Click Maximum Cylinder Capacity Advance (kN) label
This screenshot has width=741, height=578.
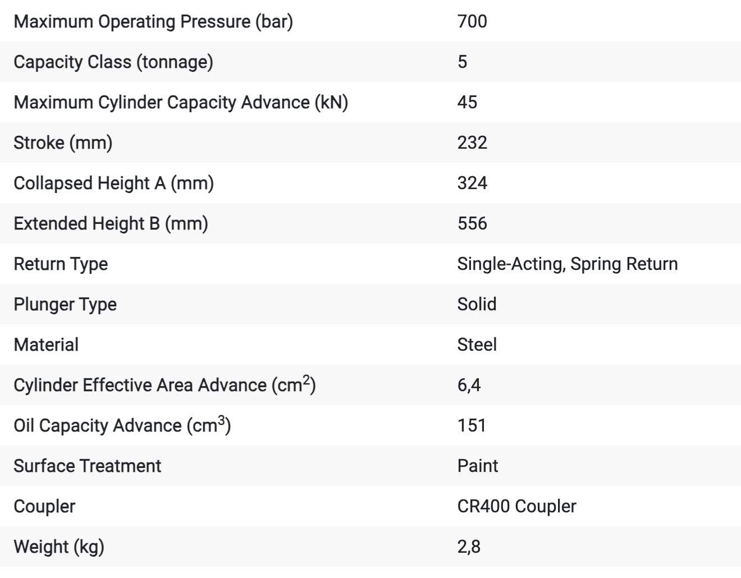pos(180,102)
